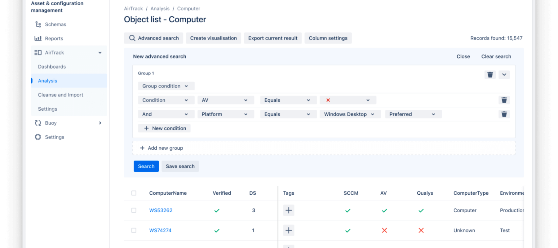Click the SCCM checkmark for WS74274
The width and height of the screenshot is (558, 248).
click(x=348, y=231)
